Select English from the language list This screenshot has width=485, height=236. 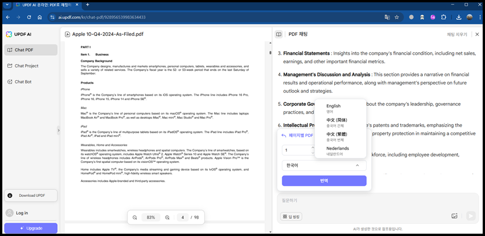point(339,108)
